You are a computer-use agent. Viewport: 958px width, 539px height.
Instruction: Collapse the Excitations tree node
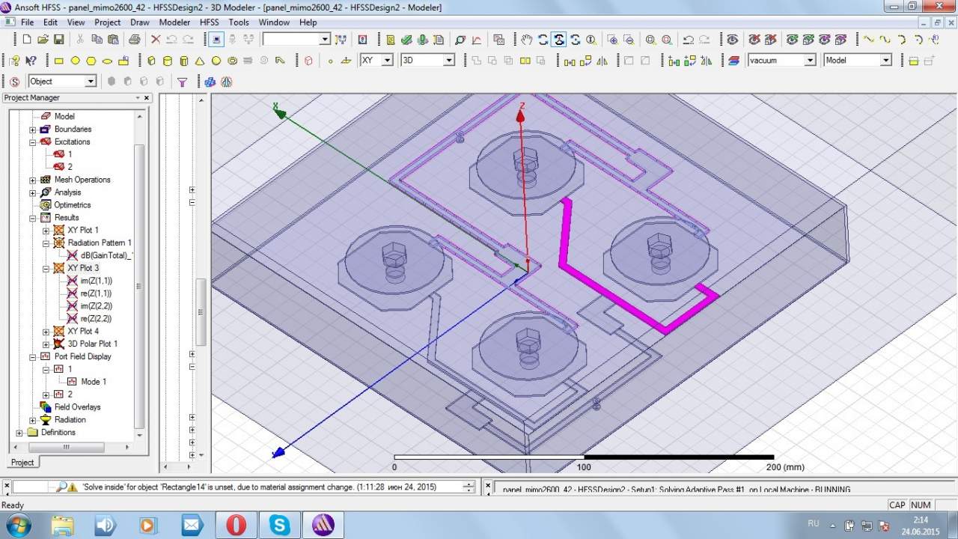pyautogui.click(x=33, y=142)
